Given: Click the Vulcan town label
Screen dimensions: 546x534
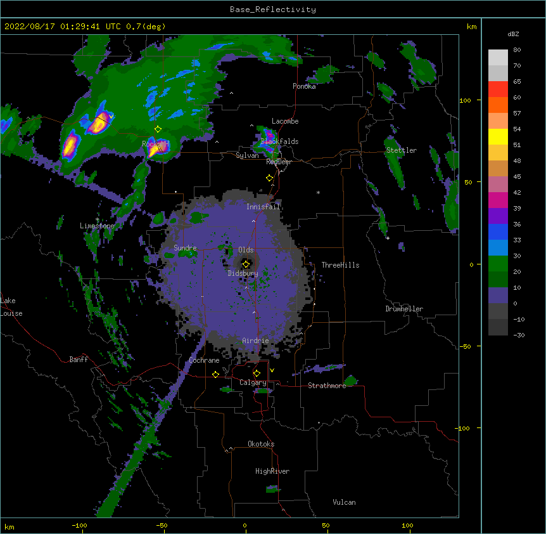Looking at the screenshot, I should [344, 502].
